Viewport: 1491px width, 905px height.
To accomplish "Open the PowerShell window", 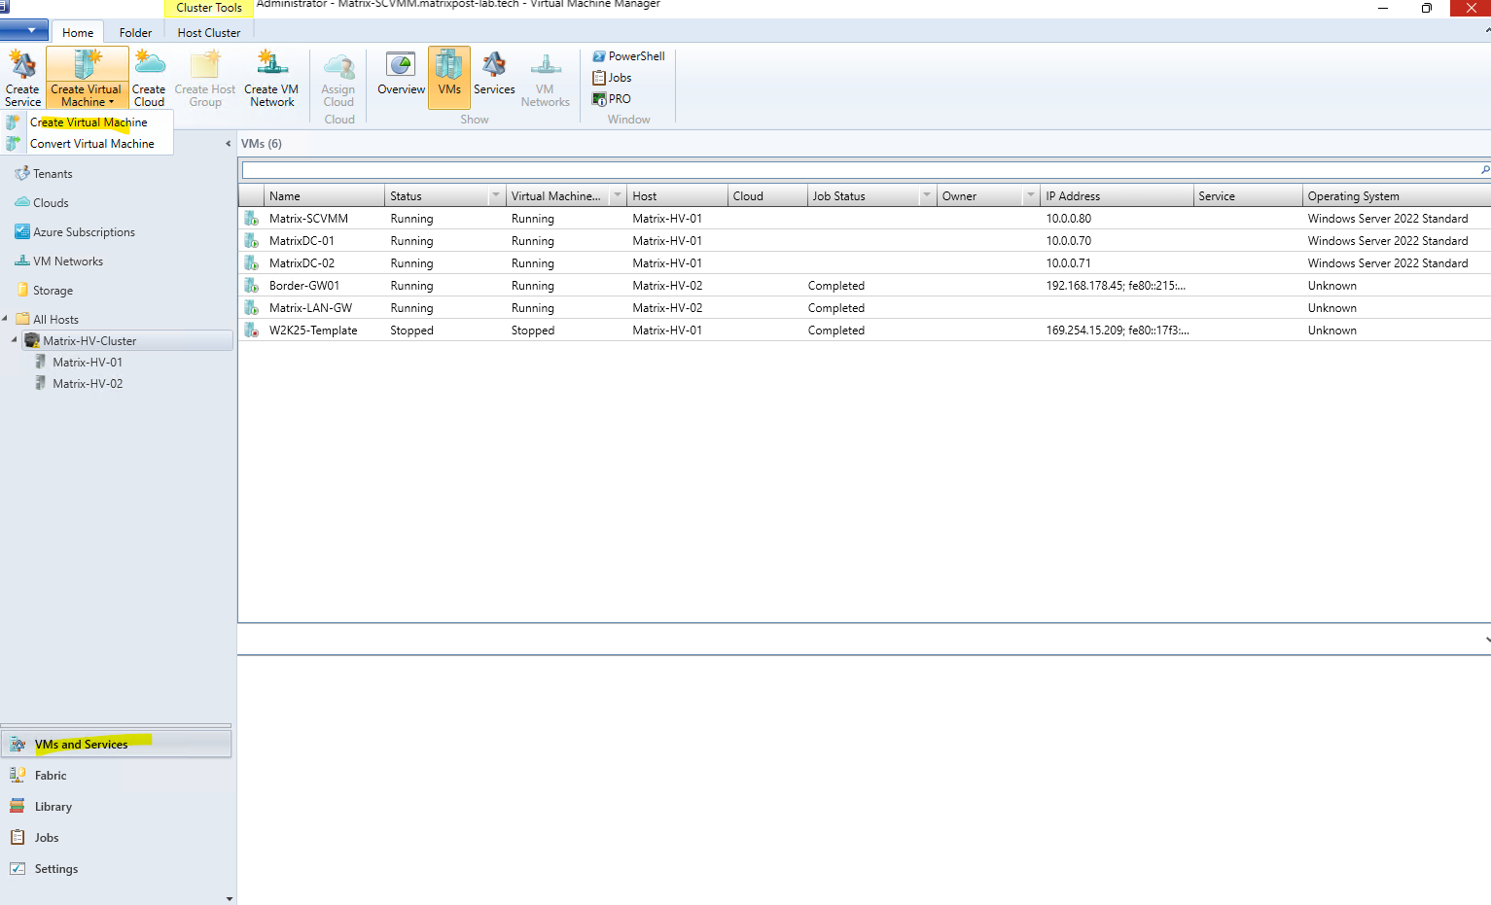I will pos(628,56).
